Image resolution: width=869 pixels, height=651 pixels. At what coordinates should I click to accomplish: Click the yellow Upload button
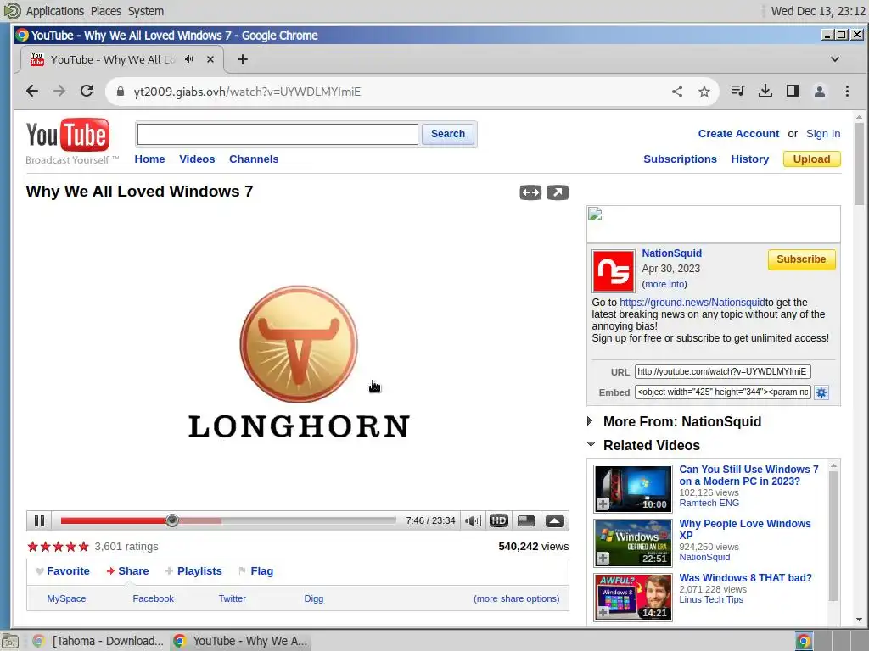pyautogui.click(x=811, y=159)
